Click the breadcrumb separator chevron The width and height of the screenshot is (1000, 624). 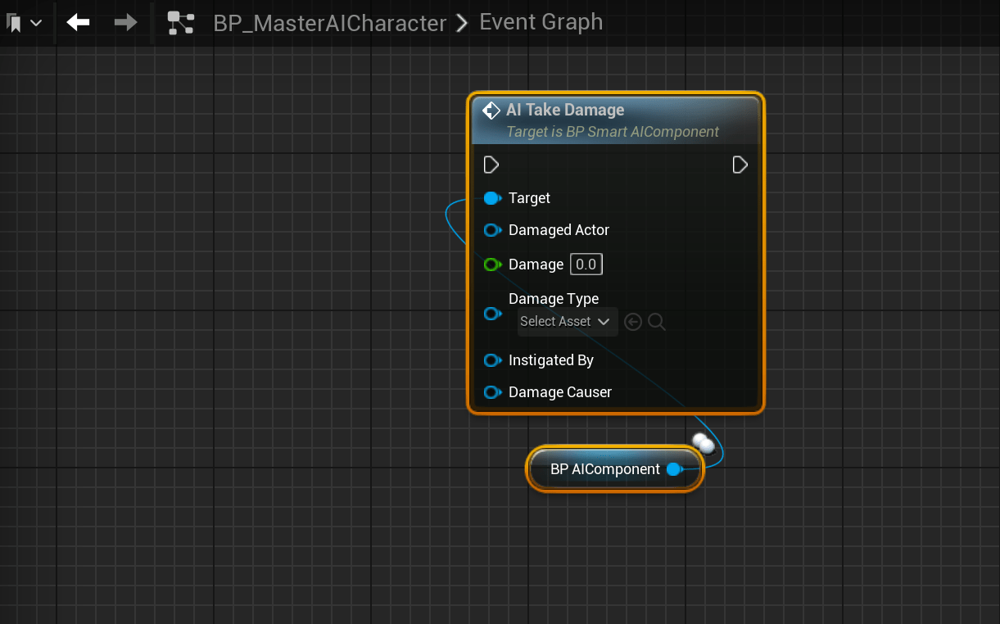462,23
